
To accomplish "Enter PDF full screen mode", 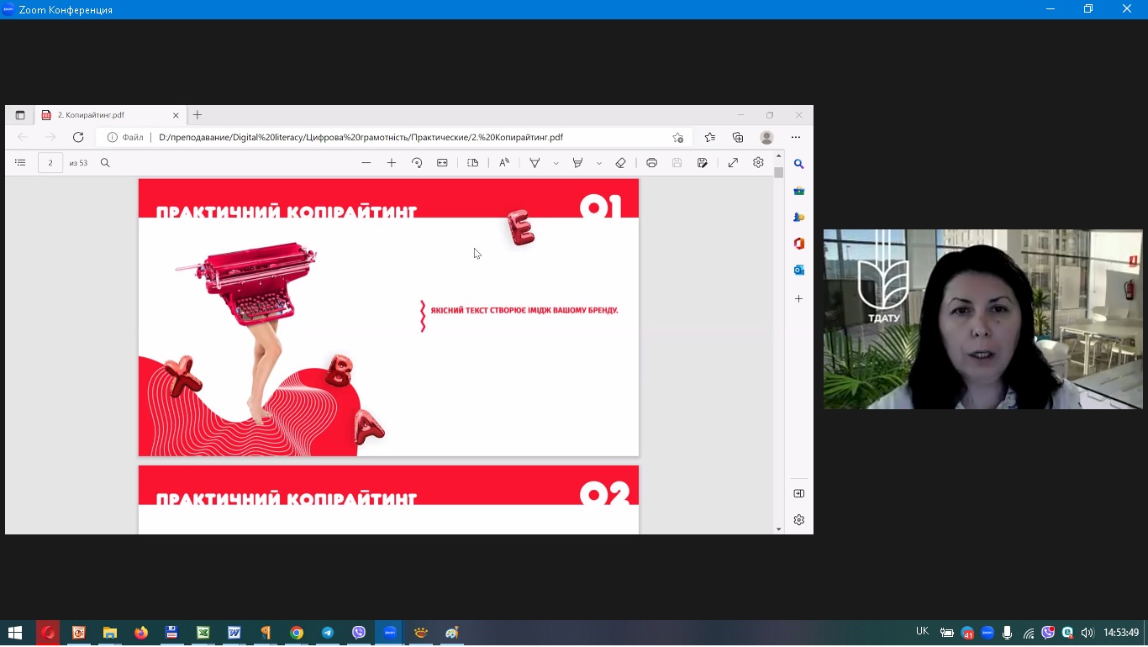I will pos(733,163).
